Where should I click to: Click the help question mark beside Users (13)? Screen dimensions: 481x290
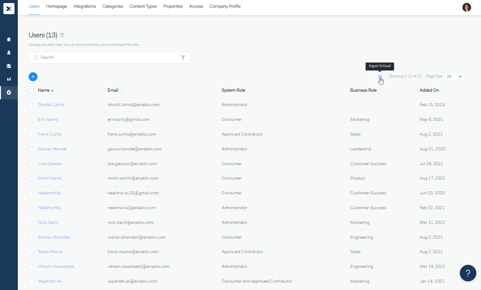point(62,35)
